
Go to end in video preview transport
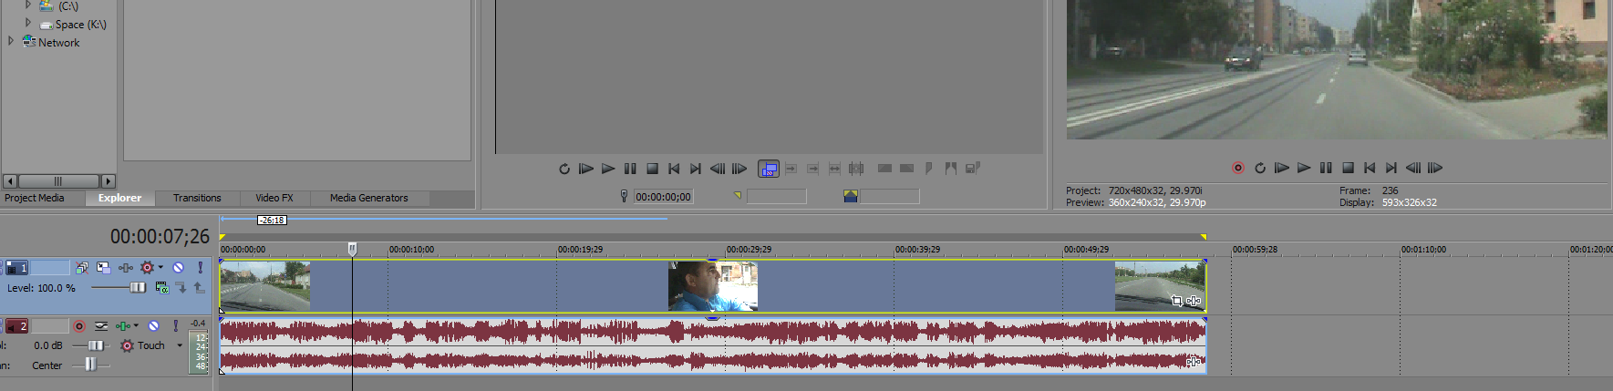click(x=1391, y=168)
